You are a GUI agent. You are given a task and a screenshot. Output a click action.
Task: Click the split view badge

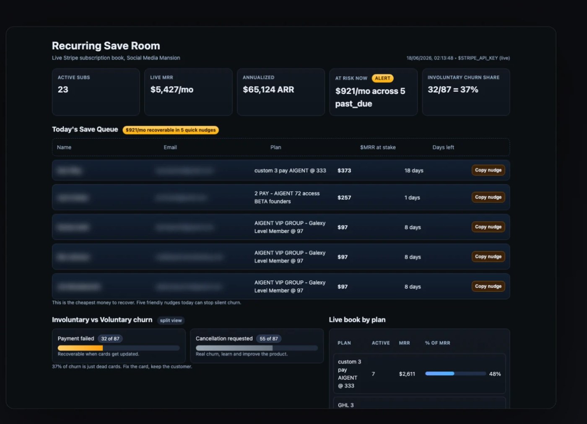click(171, 321)
